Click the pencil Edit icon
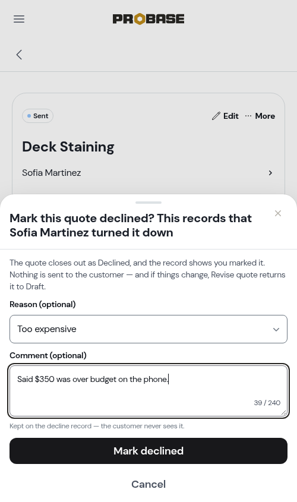 (216, 116)
